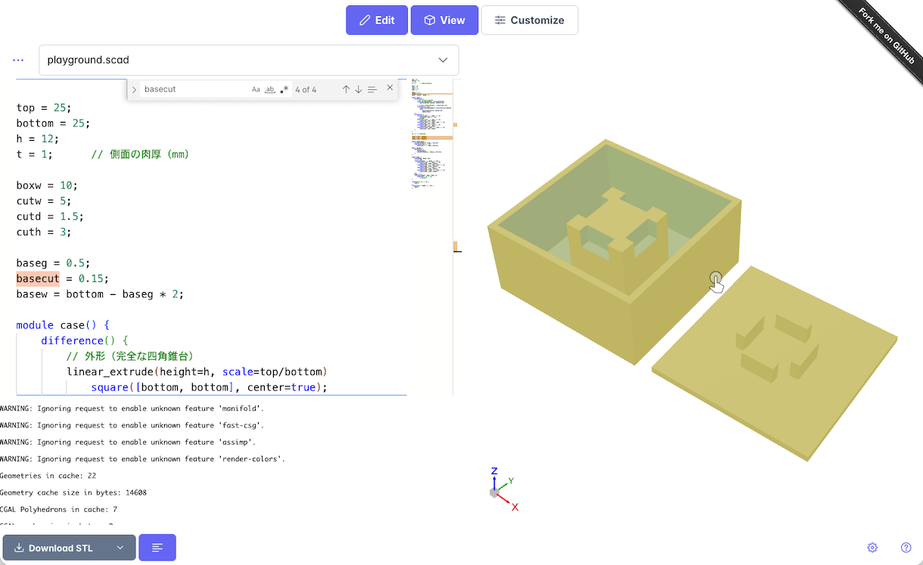Click the basecut search input field
Screen dimensions: 923x565
pyautogui.click(x=193, y=89)
